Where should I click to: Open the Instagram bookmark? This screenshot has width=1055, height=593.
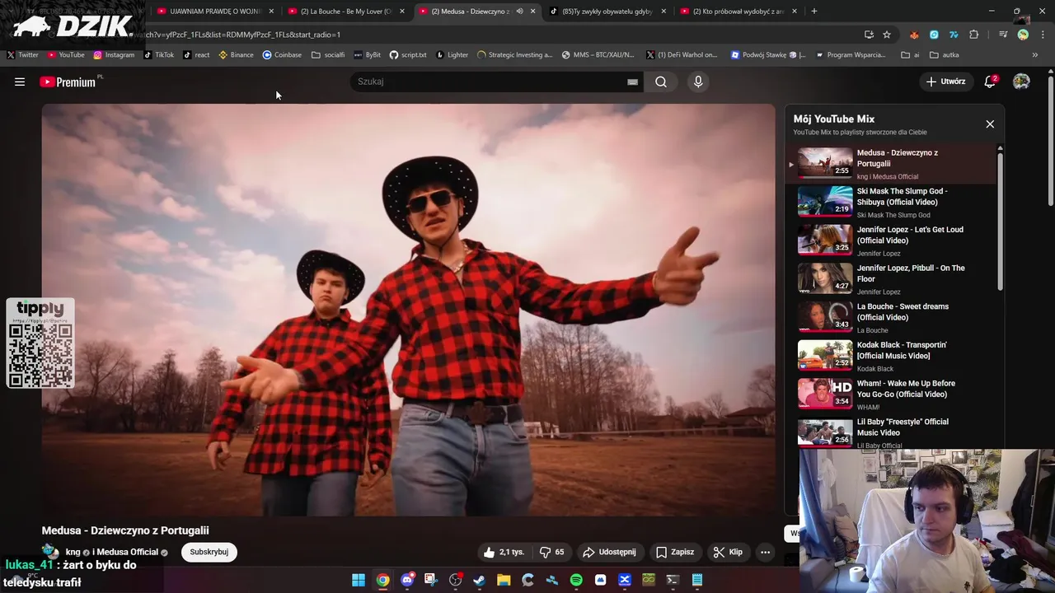click(x=114, y=55)
